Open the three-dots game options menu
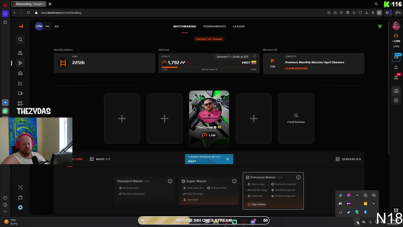 coord(47,26)
